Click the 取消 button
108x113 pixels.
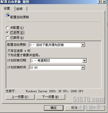[74, 108]
